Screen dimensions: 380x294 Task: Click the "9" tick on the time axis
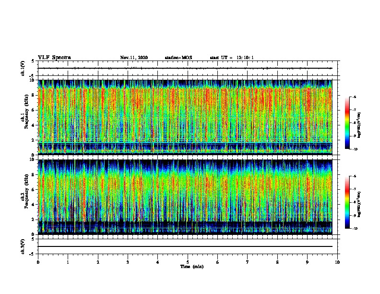(307, 262)
